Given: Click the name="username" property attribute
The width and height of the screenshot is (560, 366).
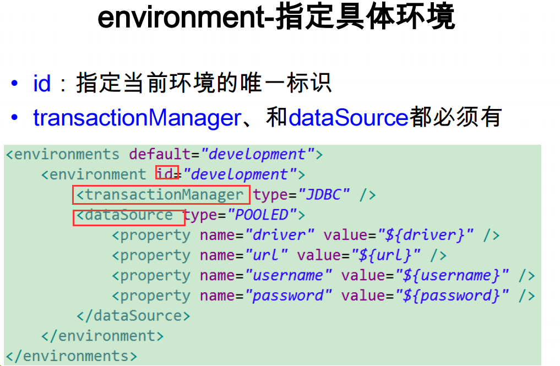Looking at the screenshot, I should point(266,276).
